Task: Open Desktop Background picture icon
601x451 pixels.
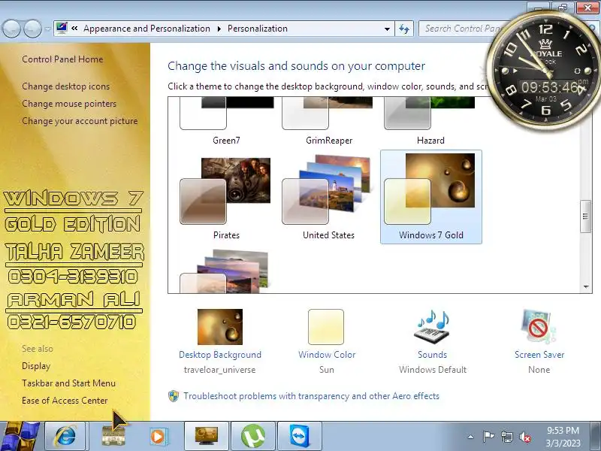Action: (x=220, y=327)
